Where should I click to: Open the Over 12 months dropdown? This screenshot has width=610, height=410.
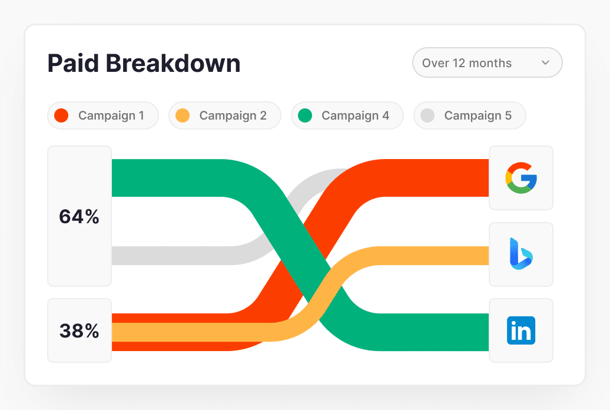pyautogui.click(x=487, y=63)
